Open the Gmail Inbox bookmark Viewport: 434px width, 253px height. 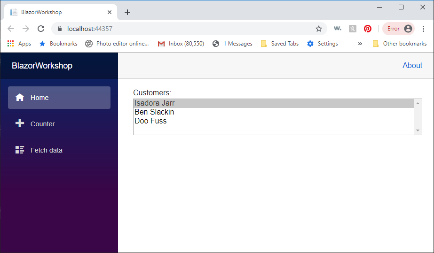[x=181, y=44]
